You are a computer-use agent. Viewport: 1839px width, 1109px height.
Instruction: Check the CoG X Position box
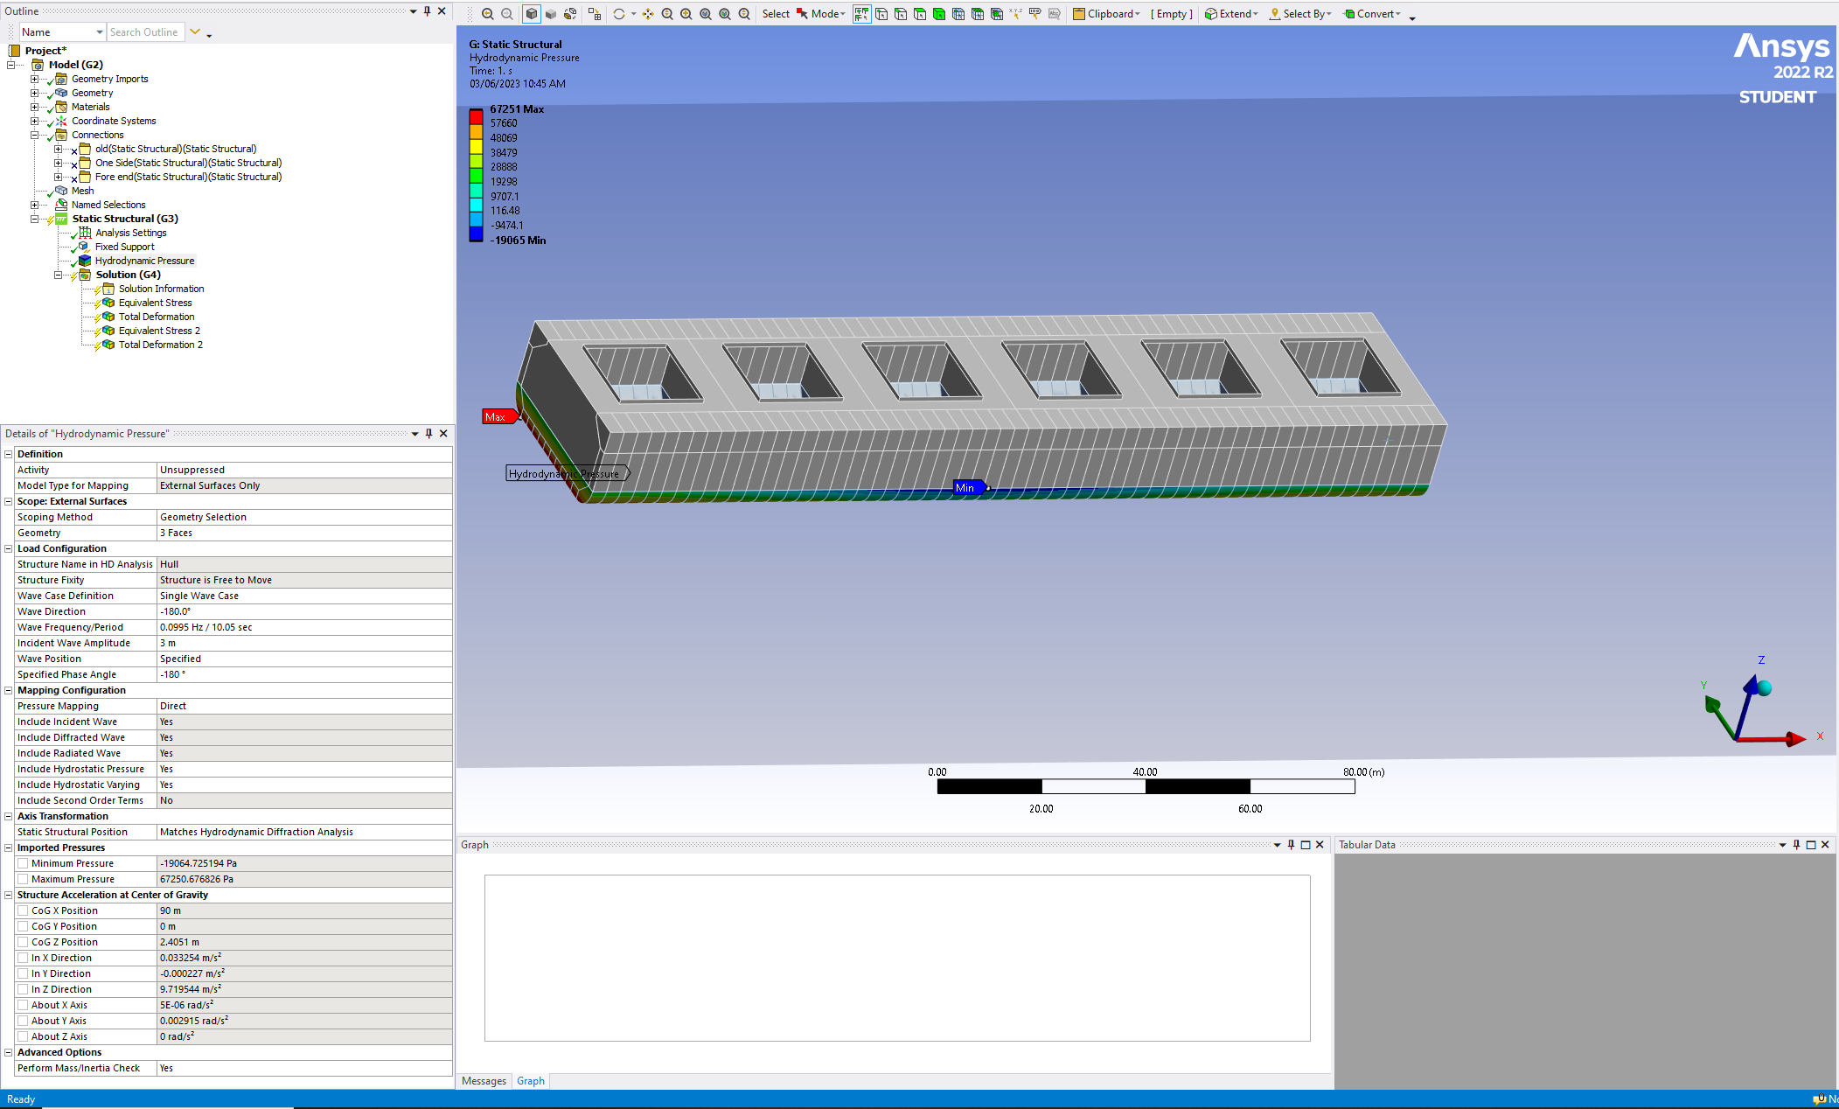tap(24, 910)
